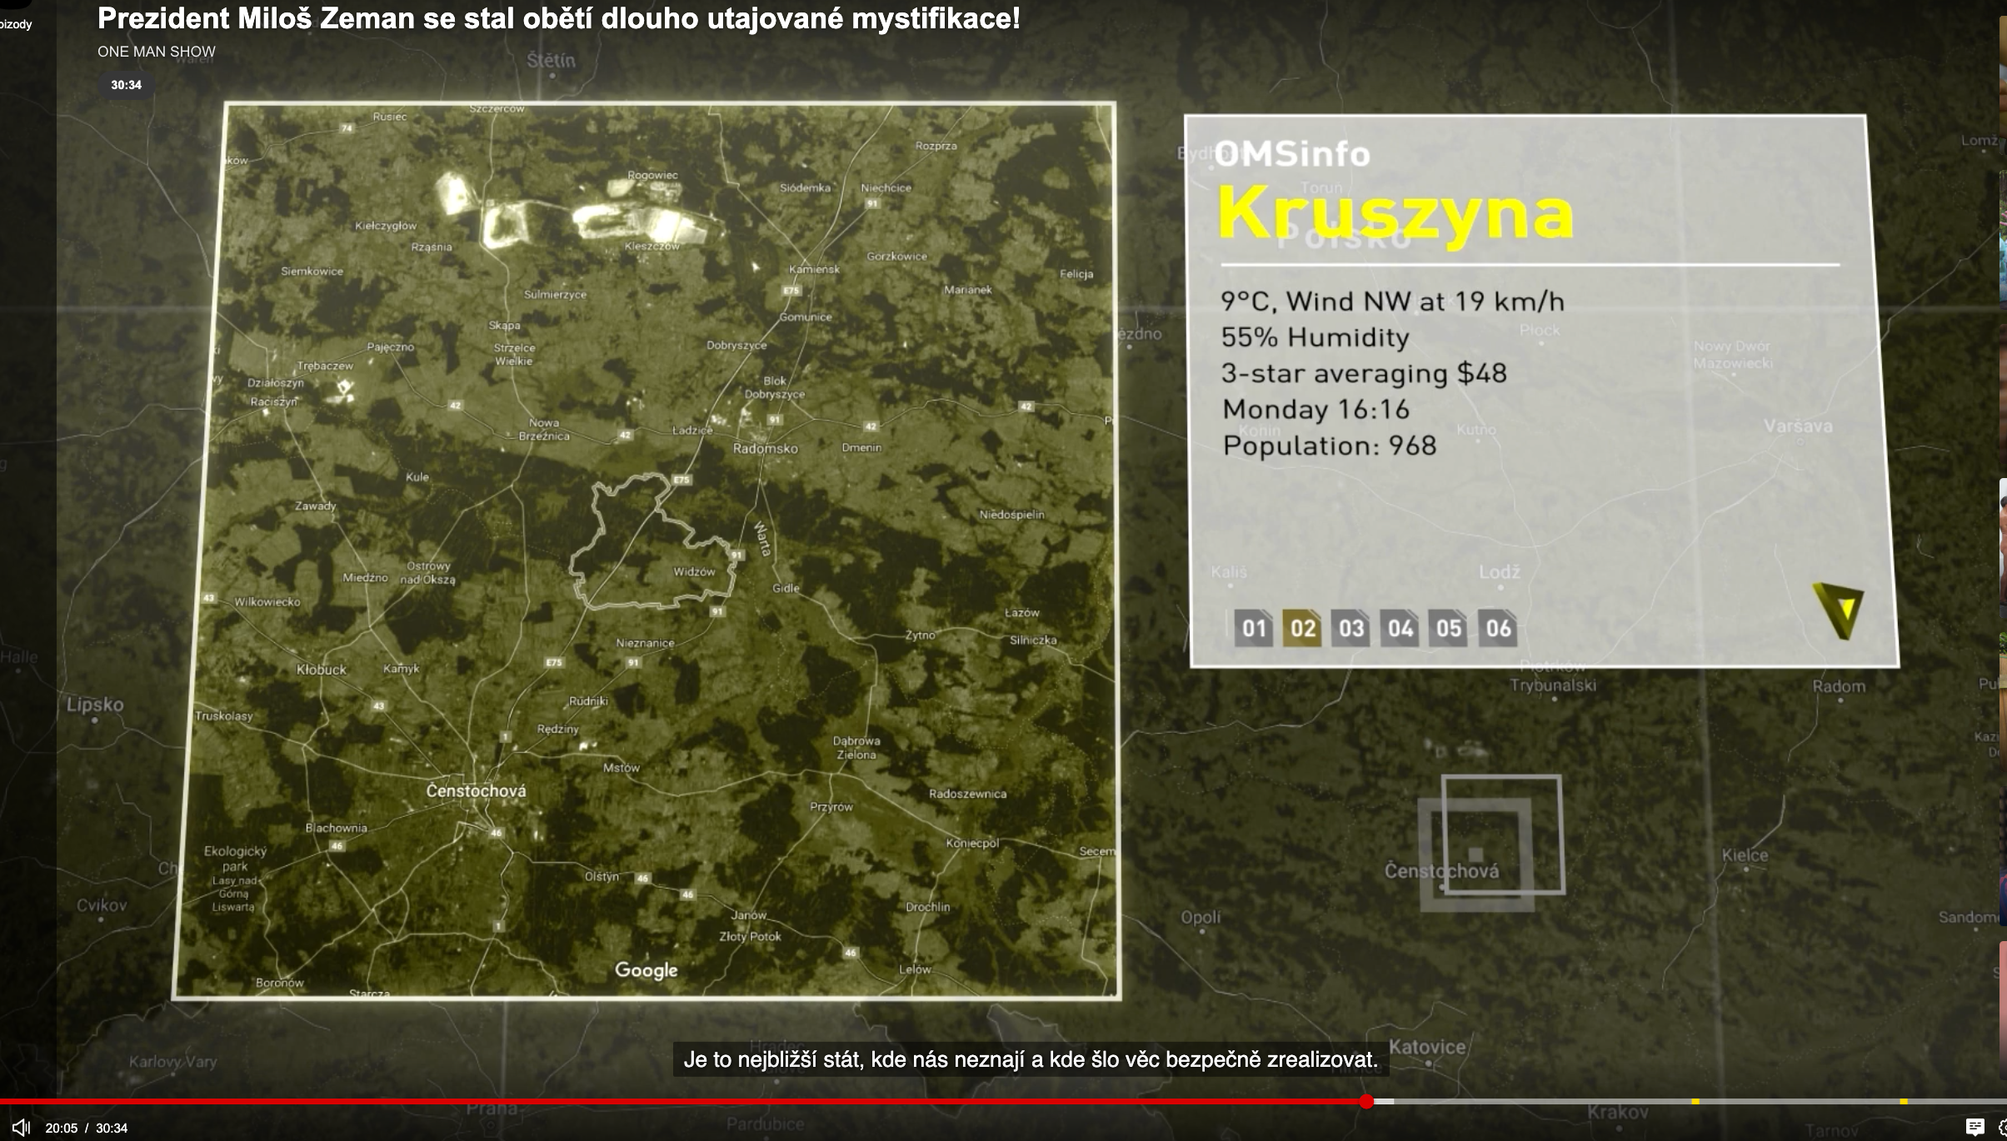The height and width of the screenshot is (1141, 2007).
Task: Click the 'Radomsko' label on the map
Action: point(766,449)
